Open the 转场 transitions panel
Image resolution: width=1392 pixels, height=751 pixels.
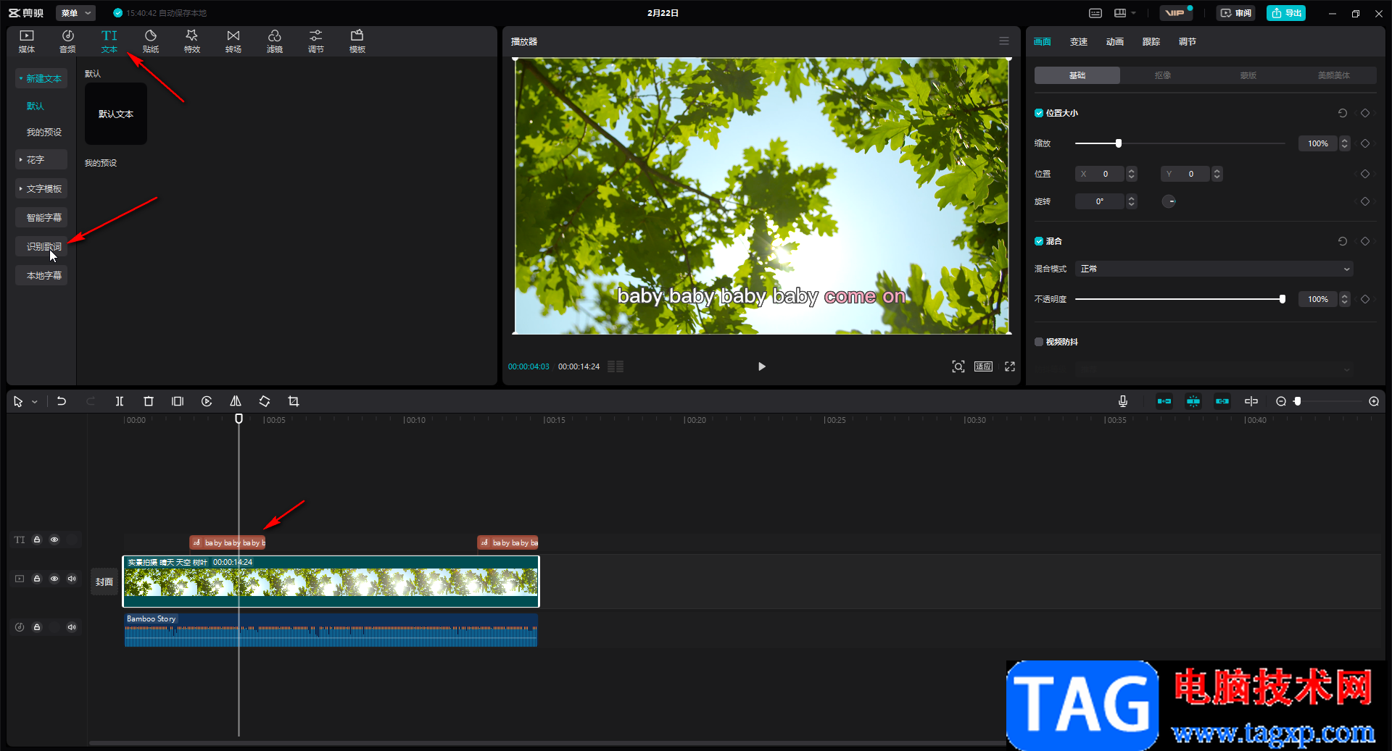(233, 41)
